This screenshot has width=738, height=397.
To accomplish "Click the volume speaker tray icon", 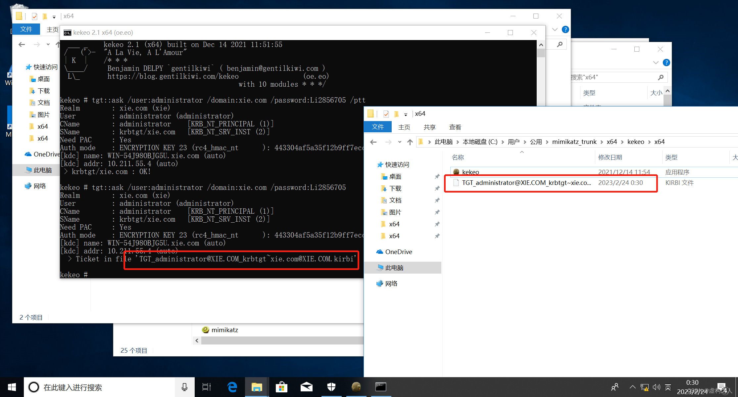I will click(x=656, y=387).
